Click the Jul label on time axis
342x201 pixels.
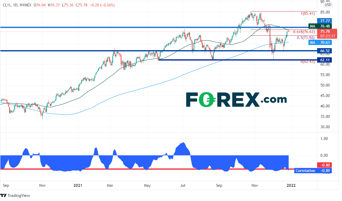183,185
